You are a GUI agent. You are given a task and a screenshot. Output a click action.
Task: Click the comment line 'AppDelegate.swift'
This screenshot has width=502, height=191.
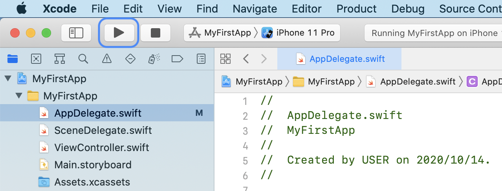point(332,115)
